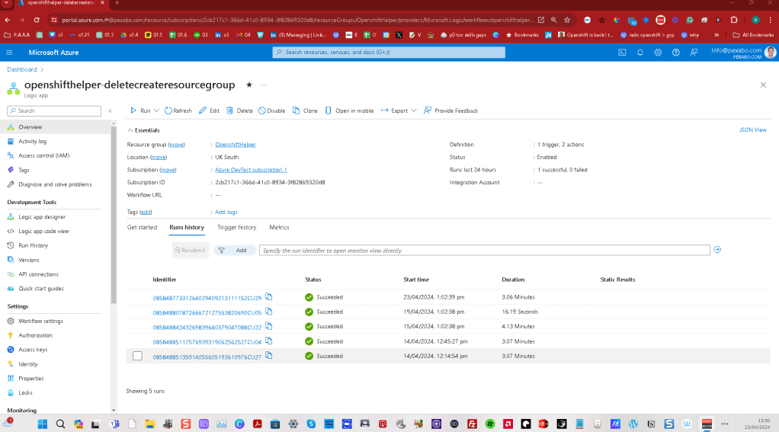Click move link beside Location

tap(159, 158)
